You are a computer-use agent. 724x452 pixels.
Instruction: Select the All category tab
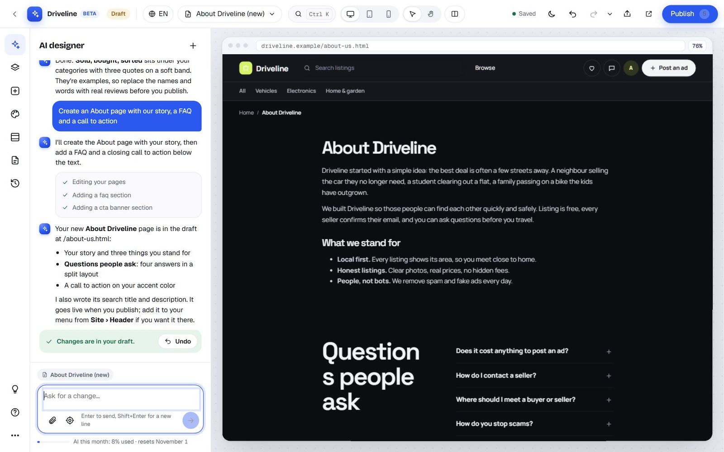[243, 91]
